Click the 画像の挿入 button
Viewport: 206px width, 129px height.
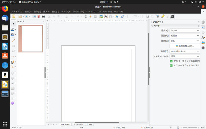(185, 46)
